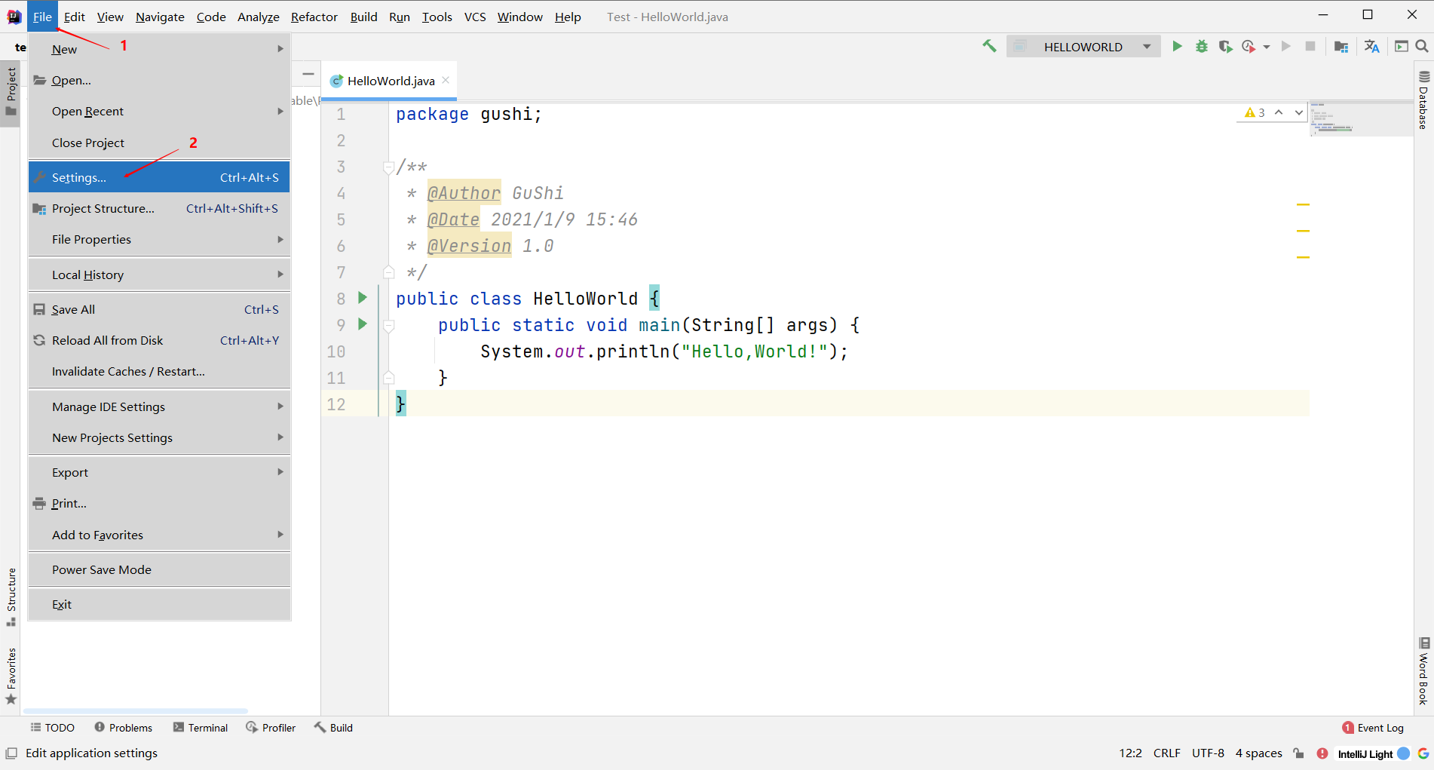Open the Database side panel
This screenshot has width=1434, height=770.
pos(1423,100)
